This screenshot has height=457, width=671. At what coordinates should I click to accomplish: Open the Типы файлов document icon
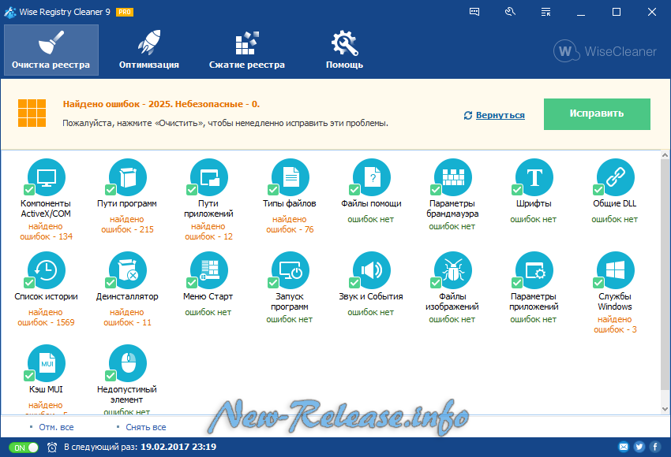(x=291, y=177)
